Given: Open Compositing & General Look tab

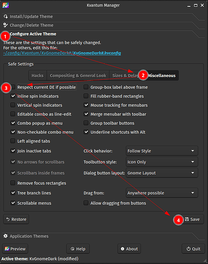Looking at the screenshot, I should [78, 76].
